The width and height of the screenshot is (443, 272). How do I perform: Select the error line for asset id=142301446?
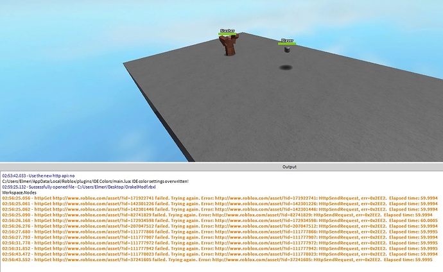point(220,209)
